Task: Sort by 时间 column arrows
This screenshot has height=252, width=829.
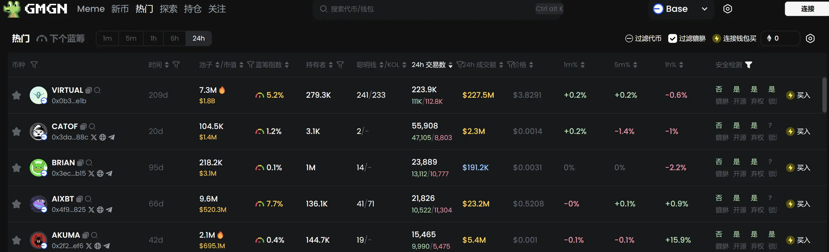Action: (x=167, y=65)
